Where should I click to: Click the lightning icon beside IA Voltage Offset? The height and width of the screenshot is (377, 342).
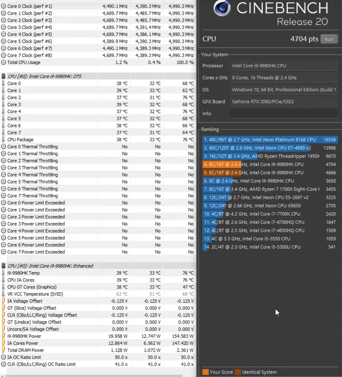coord(3,301)
